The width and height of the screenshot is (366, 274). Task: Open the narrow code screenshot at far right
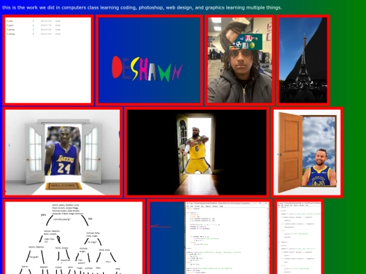tap(299, 237)
